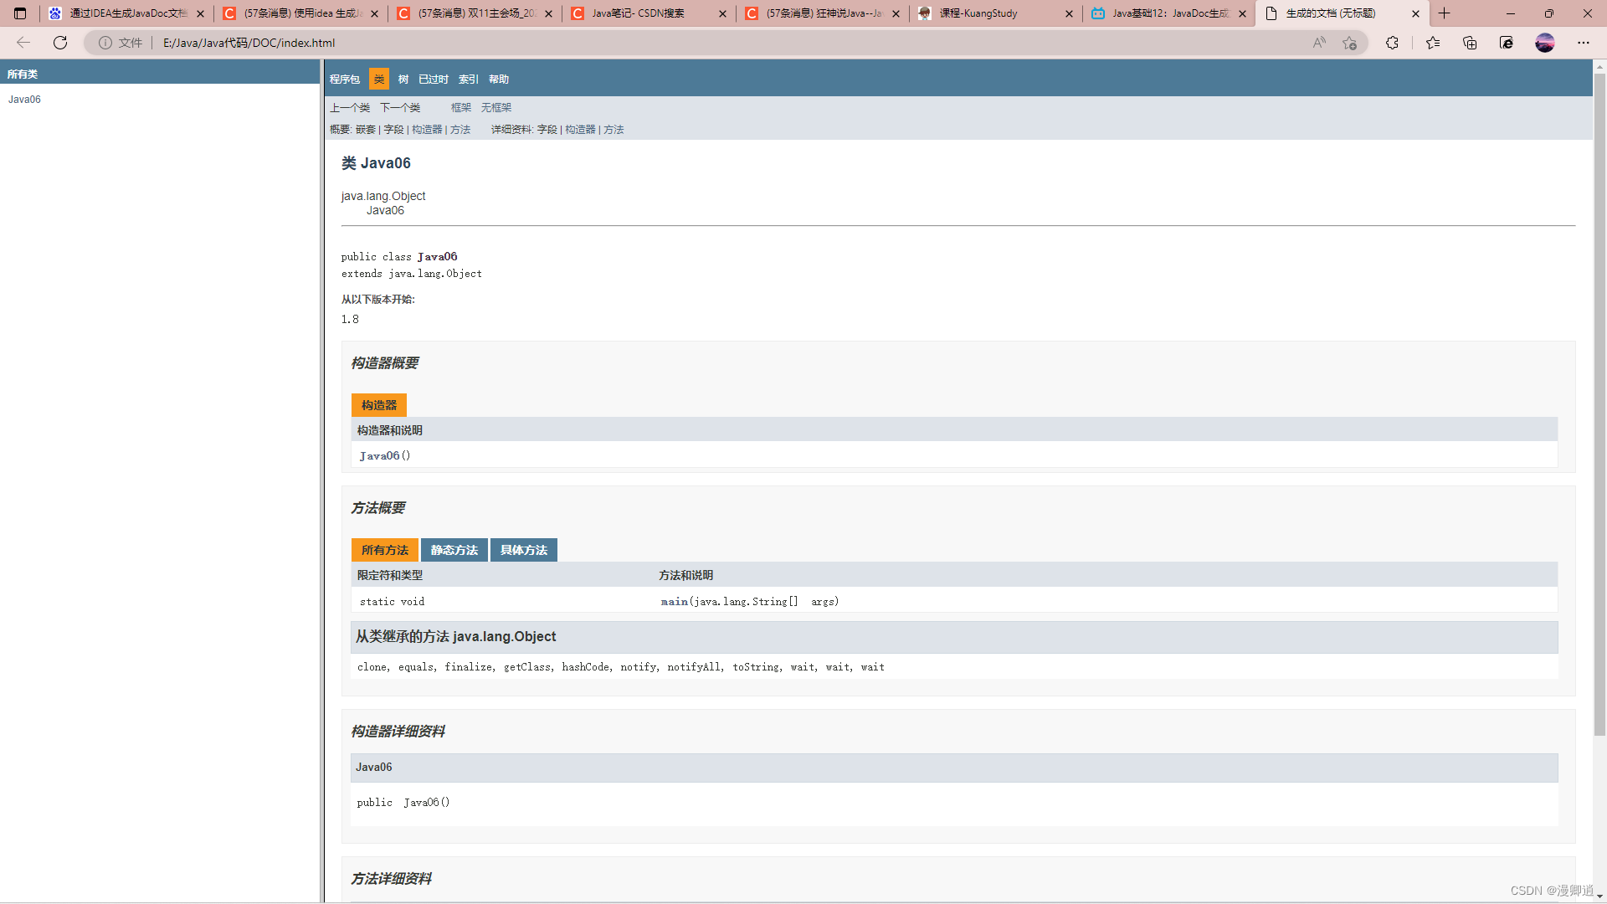Click the 'public Java06()' signature text
1607x904 pixels.
point(403,803)
